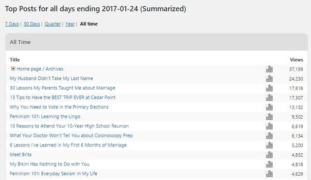311x180 pixels.
Task: Open '13 Tips to Have the BEST TRIP EVER' link
Action: [x=63, y=97]
